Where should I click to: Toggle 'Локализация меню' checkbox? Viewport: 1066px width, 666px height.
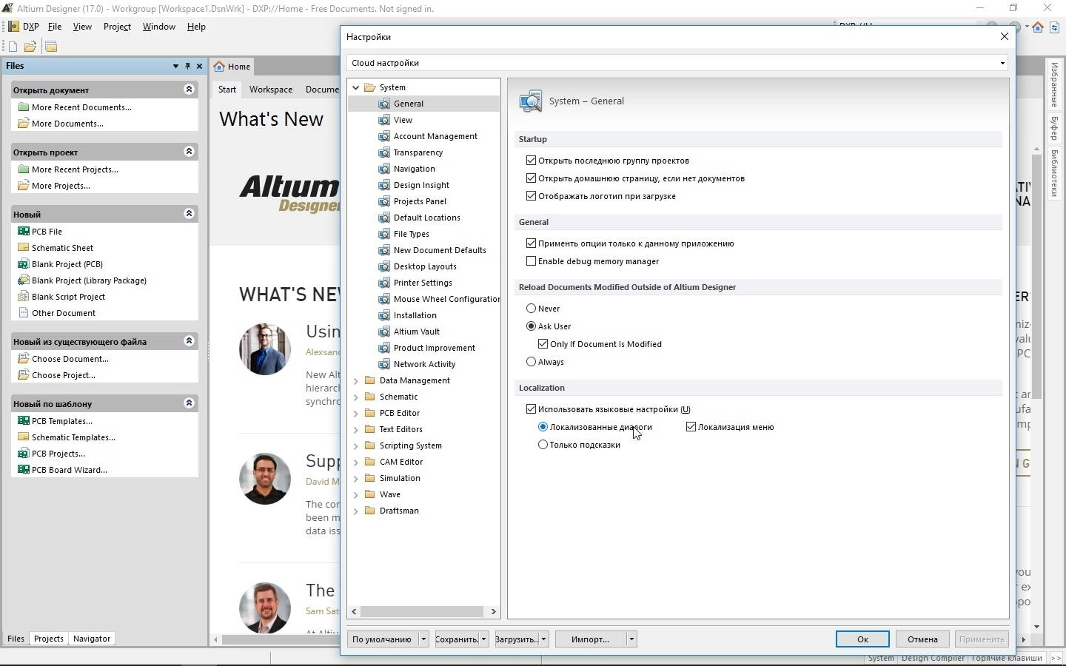coord(691,427)
